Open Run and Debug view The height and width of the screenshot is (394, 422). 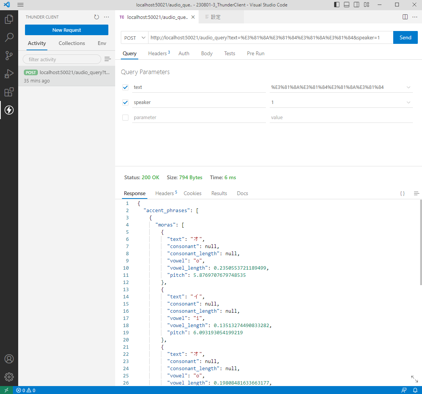pos(9,74)
